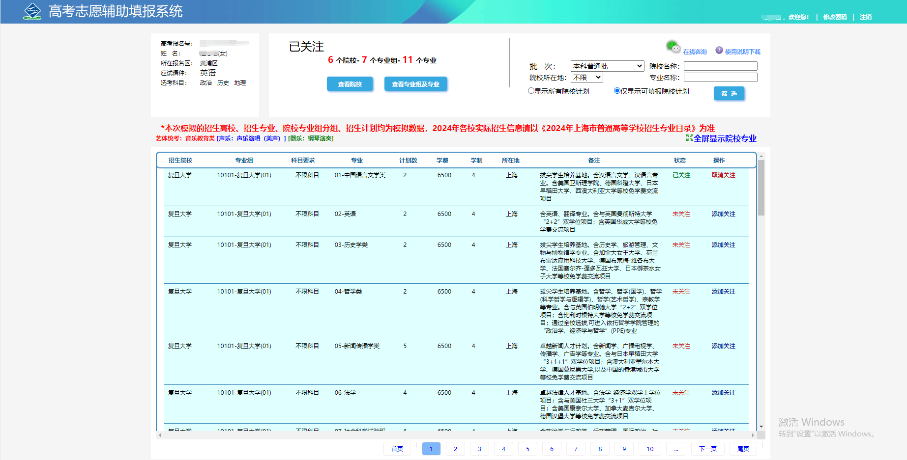907x460 pixels.
Task: Select 显示所有院校计划 radio button
Action: pyautogui.click(x=531, y=91)
